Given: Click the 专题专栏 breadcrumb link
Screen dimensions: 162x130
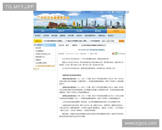Looking at the screenshot, I should [x=75, y=45].
